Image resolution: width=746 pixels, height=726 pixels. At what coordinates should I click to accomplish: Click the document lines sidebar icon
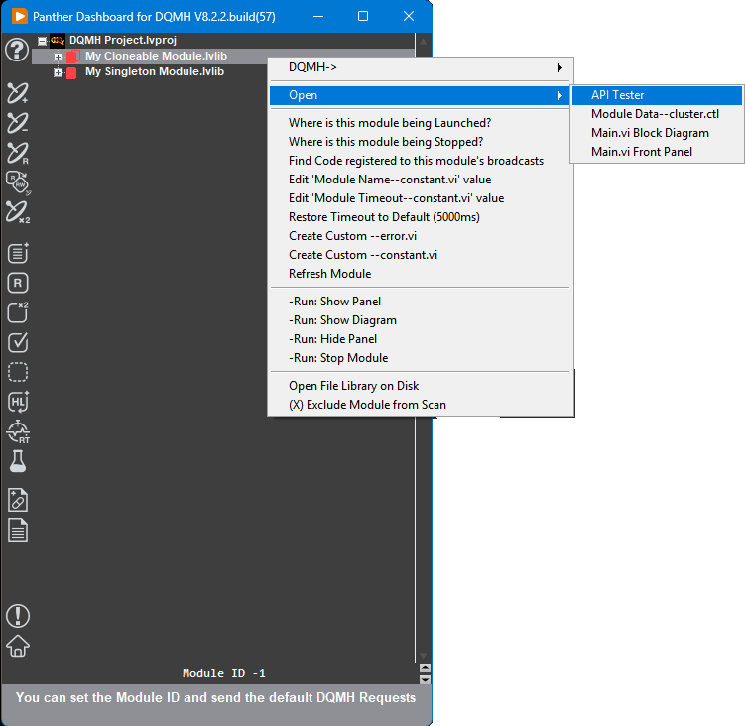click(18, 530)
